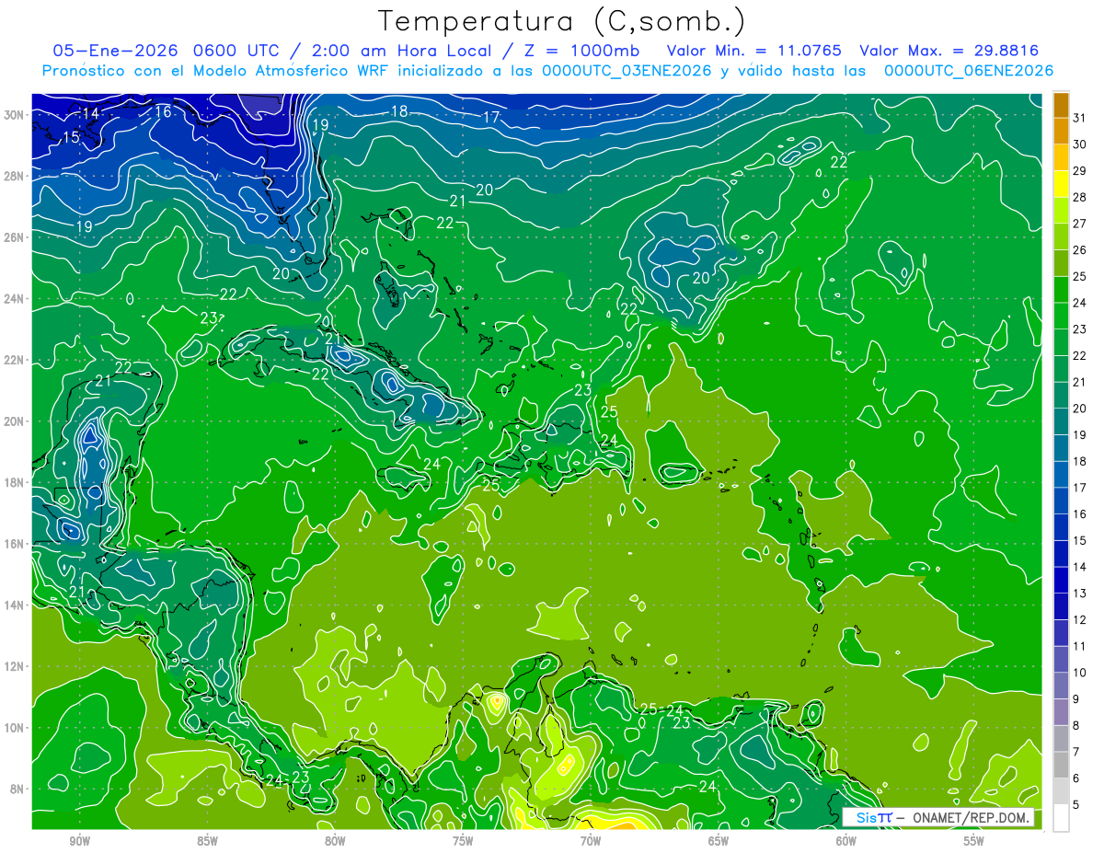The image size is (1104, 853).
Task: Click the '2:00 am Hora Local' text
Action: point(398,51)
